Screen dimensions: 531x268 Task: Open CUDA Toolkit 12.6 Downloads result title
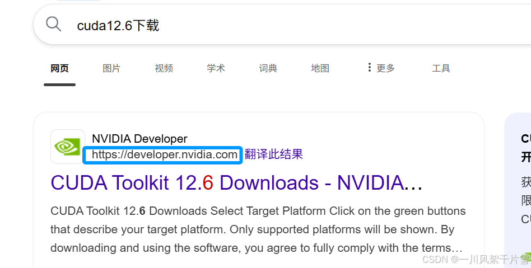(236, 183)
